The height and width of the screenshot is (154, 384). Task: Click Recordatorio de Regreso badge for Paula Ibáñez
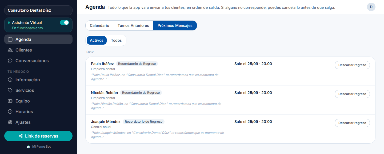137,64
